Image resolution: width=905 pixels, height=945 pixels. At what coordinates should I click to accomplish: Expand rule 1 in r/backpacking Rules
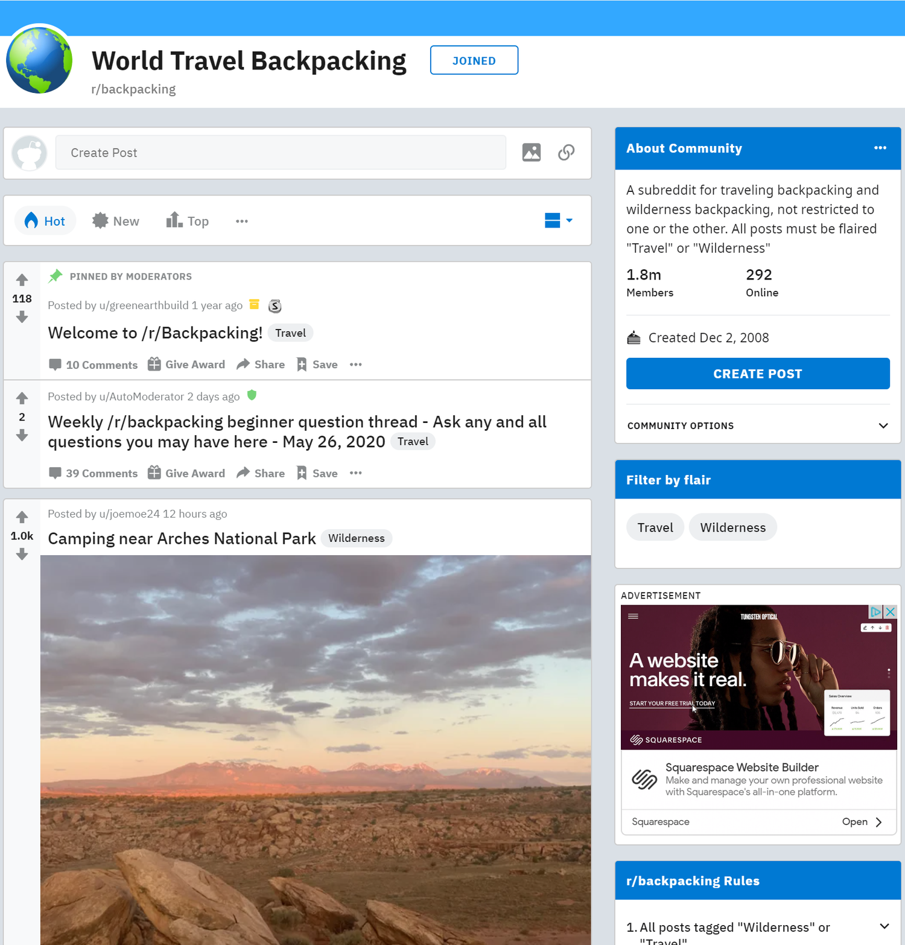tap(884, 926)
